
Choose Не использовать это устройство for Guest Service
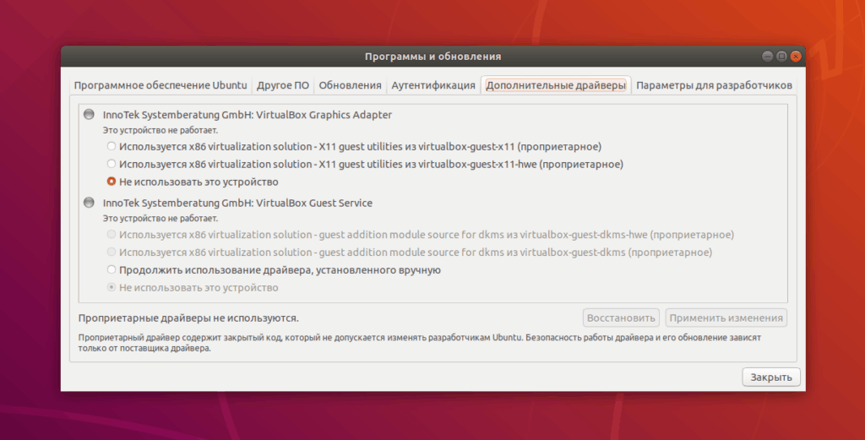coord(112,288)
